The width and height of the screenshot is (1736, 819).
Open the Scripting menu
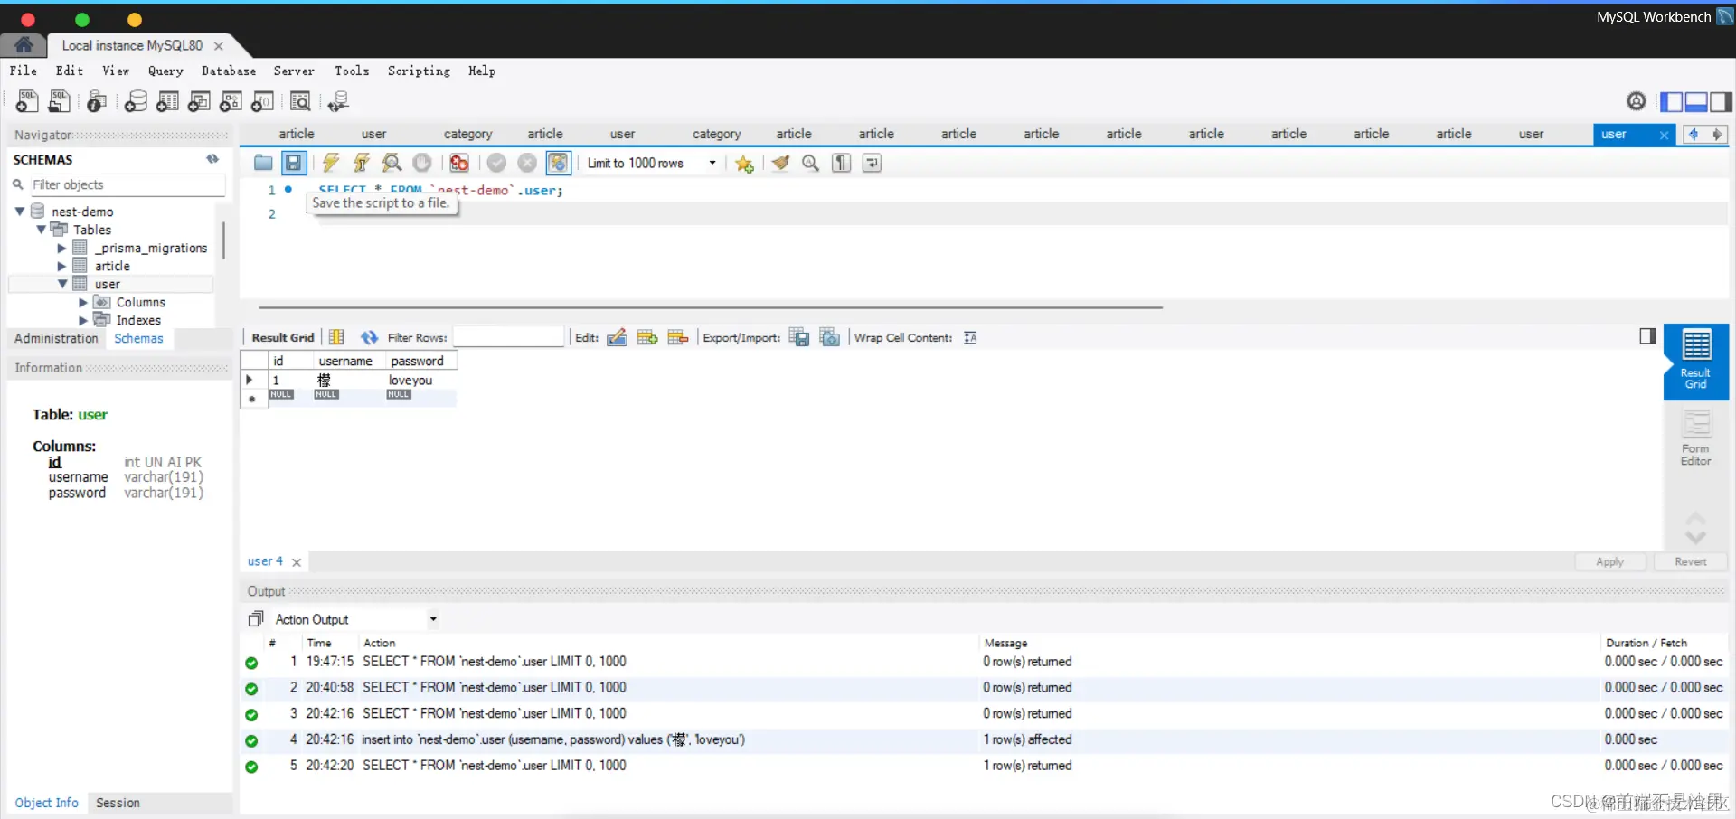[419, 71]
